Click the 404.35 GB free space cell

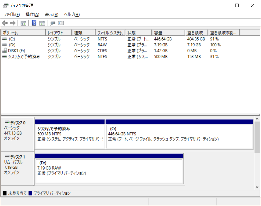(x=196, y=39)
